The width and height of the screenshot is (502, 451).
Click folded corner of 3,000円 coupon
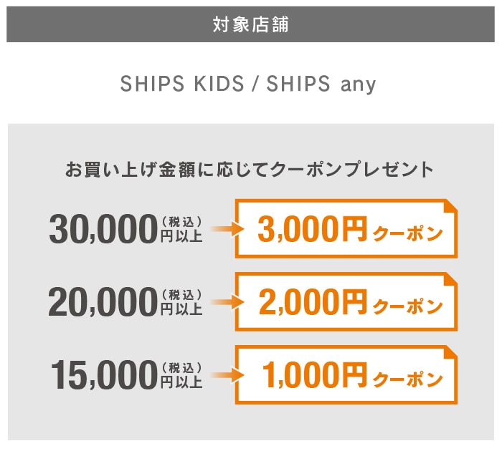point(450,206)
